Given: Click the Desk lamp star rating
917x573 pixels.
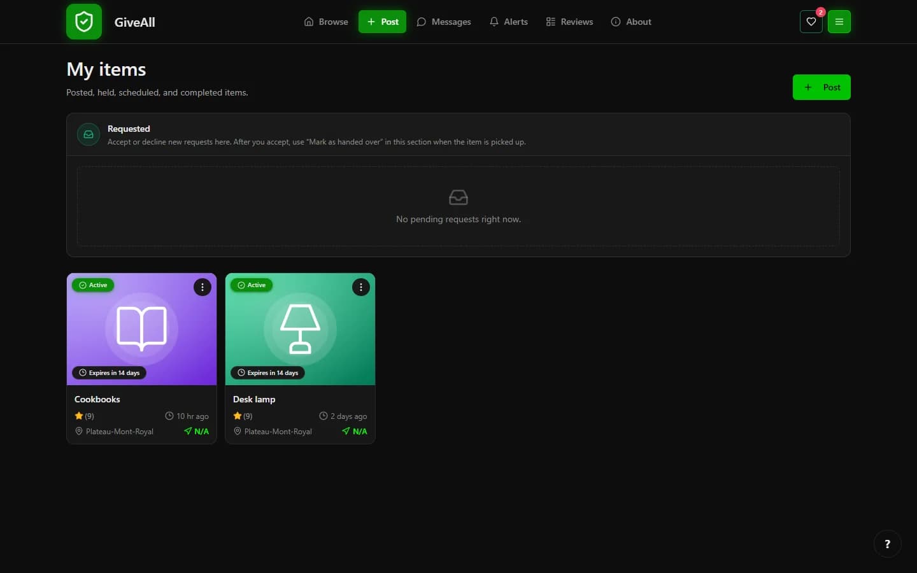Looking at the screenshot, I should [x=243, y=416].
